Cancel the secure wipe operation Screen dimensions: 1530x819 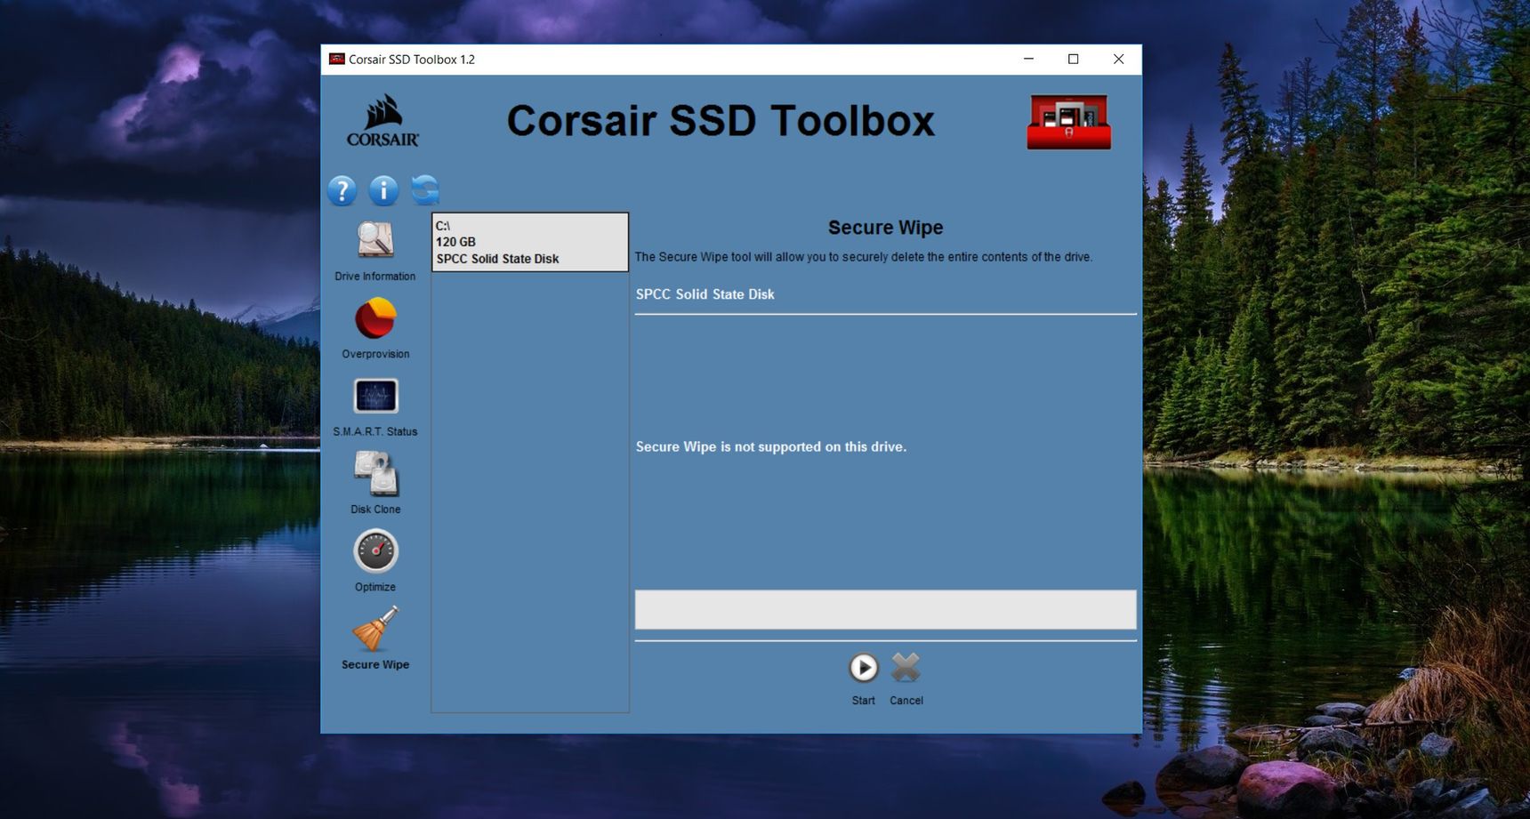click(x=906, y=668)
